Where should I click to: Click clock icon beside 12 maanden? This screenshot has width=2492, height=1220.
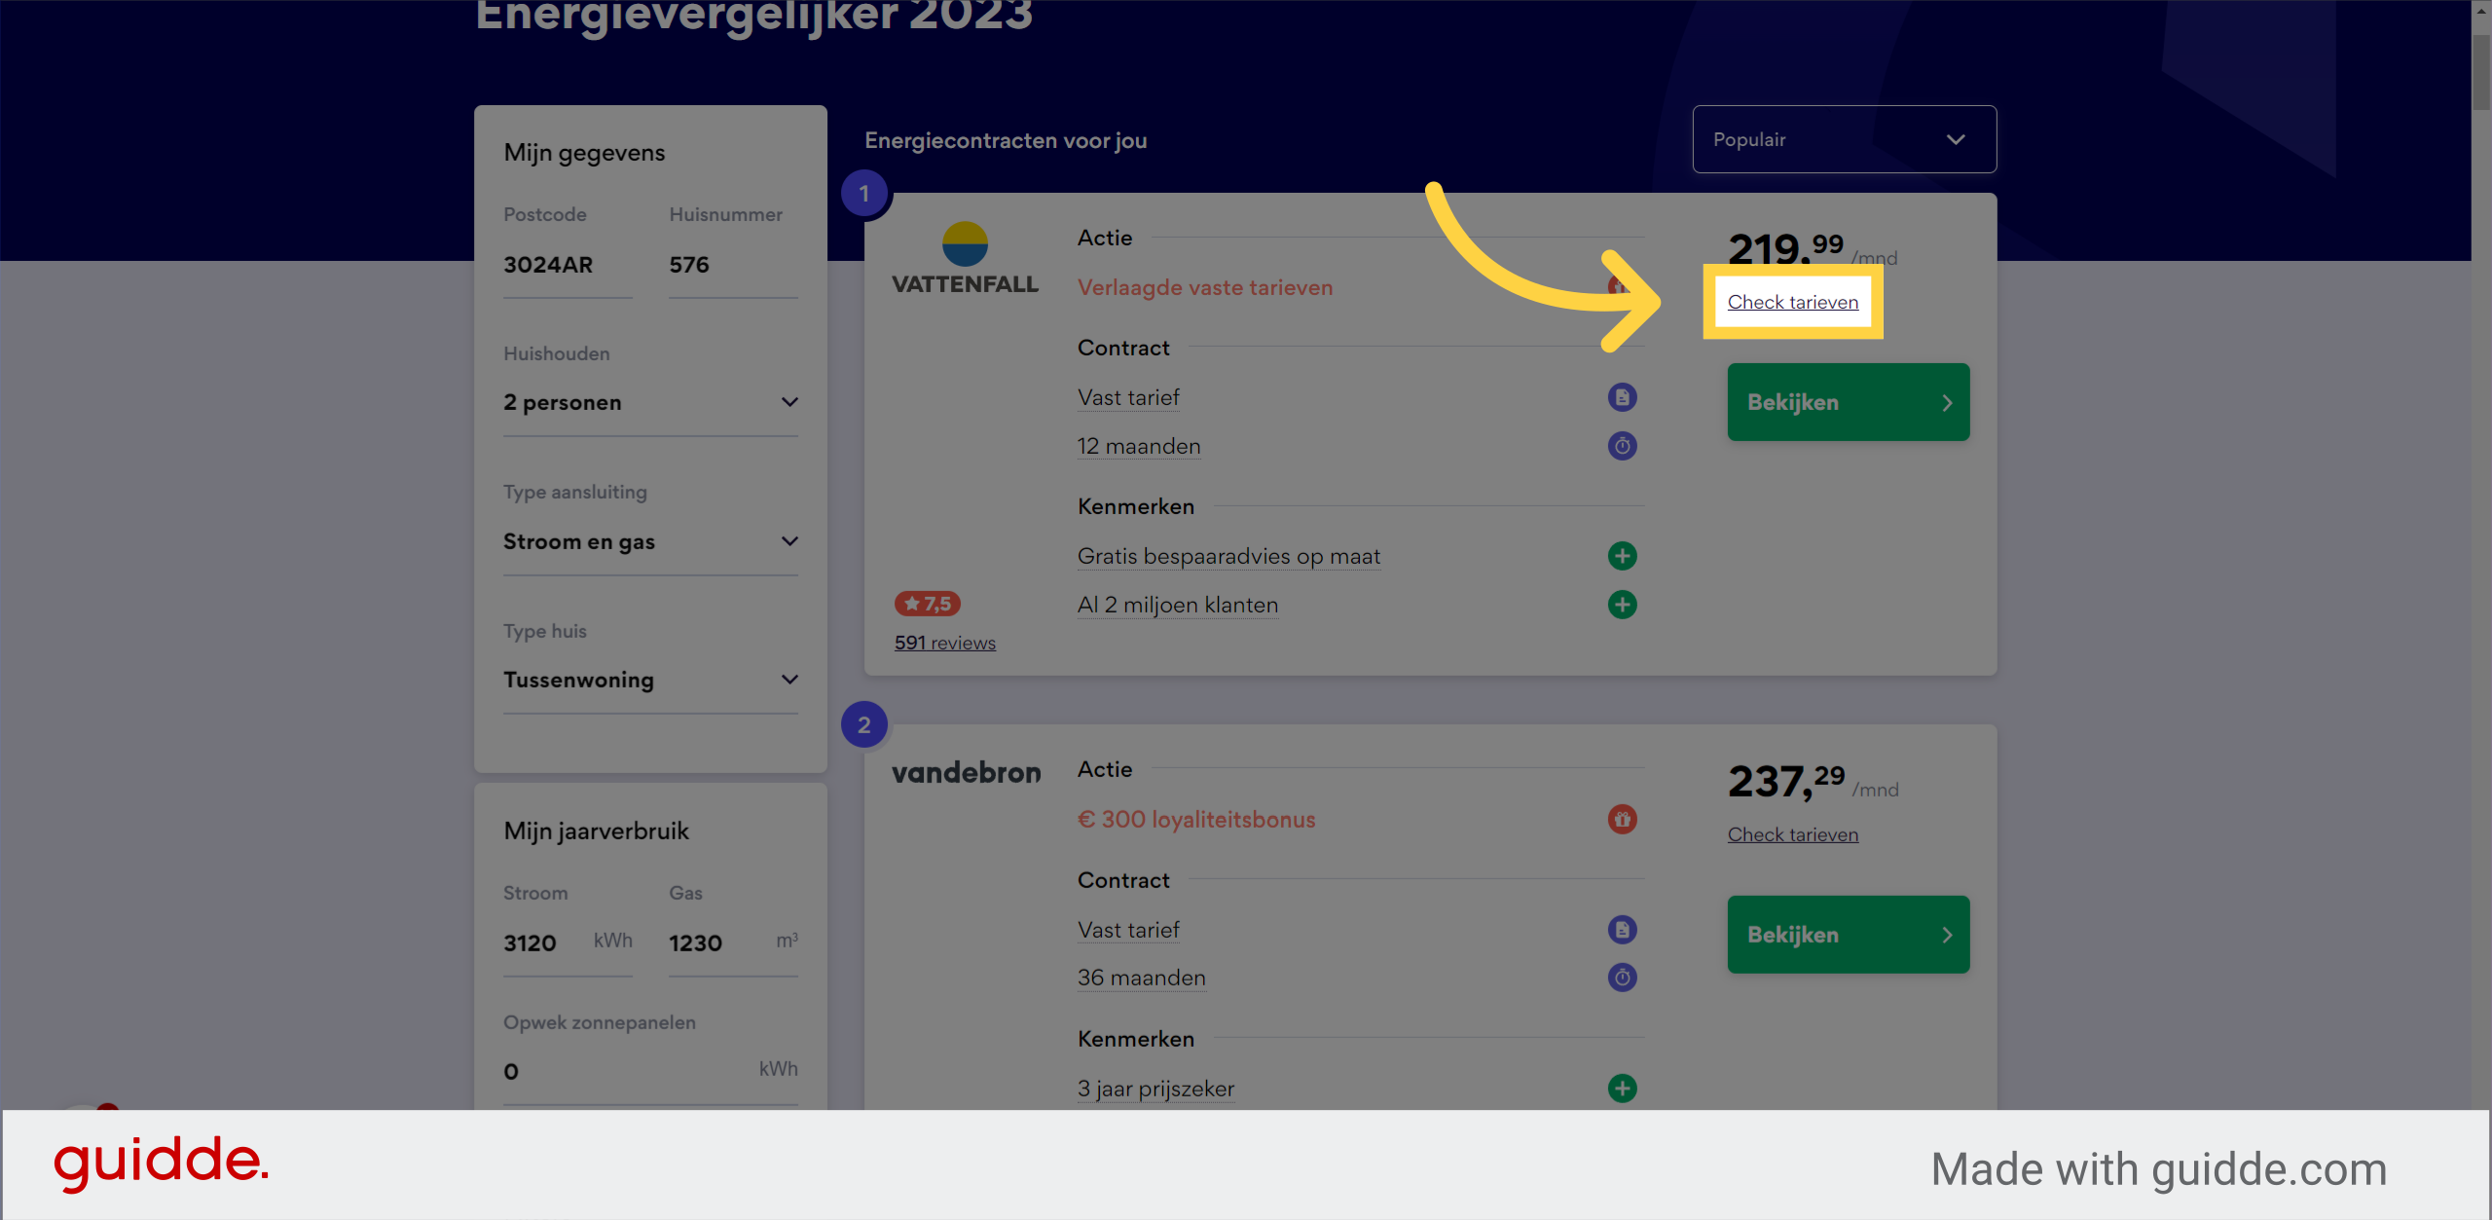tap(1622, 446)
